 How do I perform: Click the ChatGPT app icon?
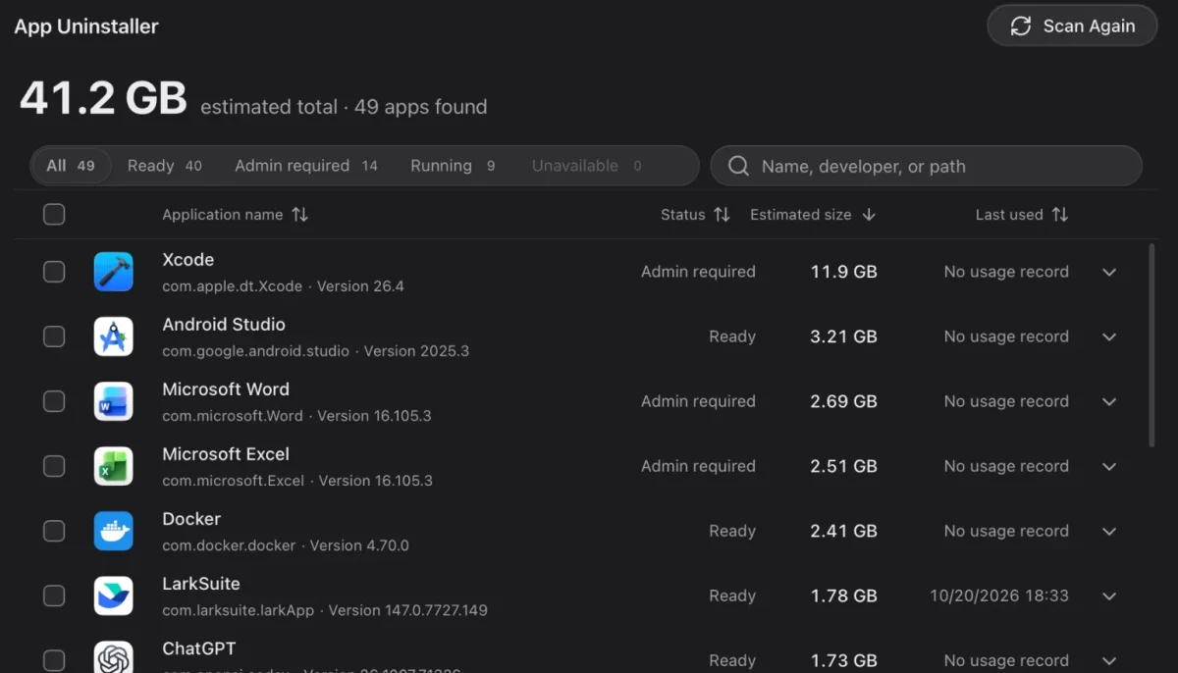[114, 657]
